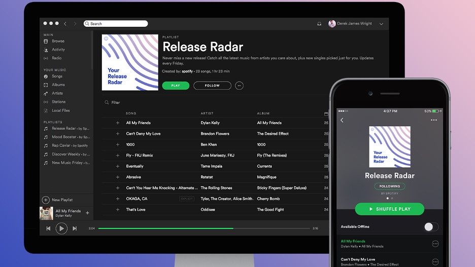Add the song 1000 with plus icon
Image resolution: width=475 pixels, height=267 pixels.
click(x=118, y=144)
